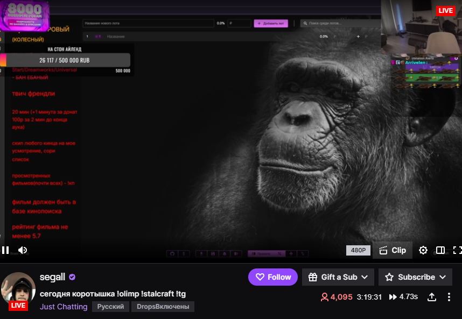The width and height of the screenshot is (462, 319).
Task: Click the save icon in the auction toolbar
Action: click(213, 254)
